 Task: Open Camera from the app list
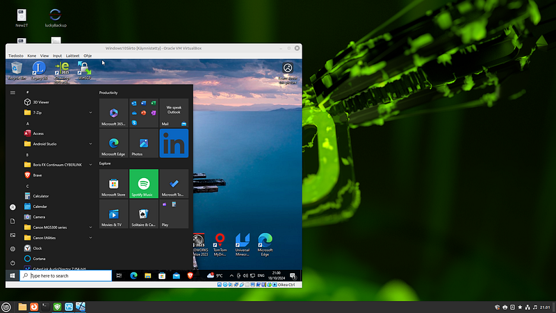[x=58, y=217]
